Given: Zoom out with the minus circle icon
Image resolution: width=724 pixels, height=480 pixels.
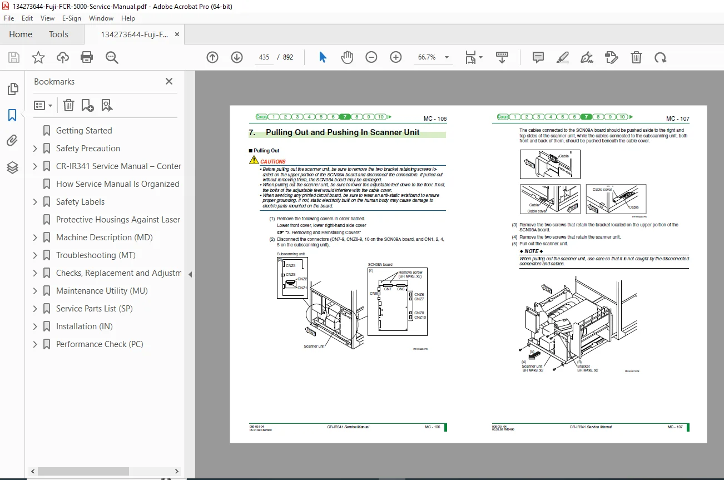Looking at the screenshot, I should pos(371,57).
